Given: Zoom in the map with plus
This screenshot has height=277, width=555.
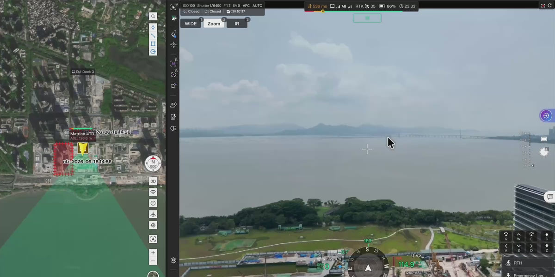Looking at the screenshot, I should coord(153,253).
